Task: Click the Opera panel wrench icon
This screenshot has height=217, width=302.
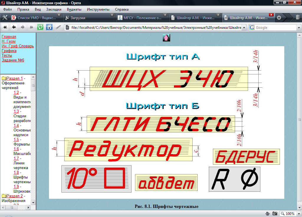Action: pyautogui.click(x=5, y=18)
